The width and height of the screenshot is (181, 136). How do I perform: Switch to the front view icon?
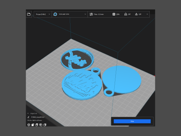(33, 125)
